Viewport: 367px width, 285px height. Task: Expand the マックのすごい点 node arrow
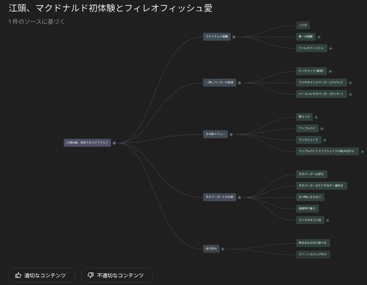point(328,220)
